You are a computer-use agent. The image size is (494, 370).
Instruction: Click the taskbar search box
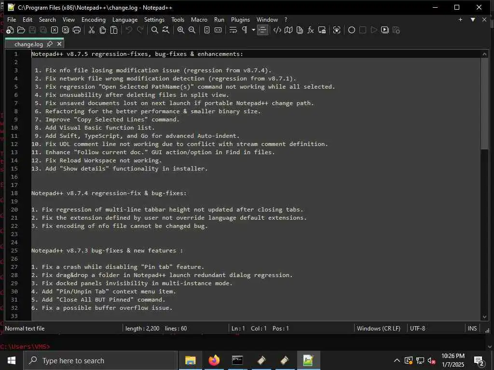coord(100,360)
